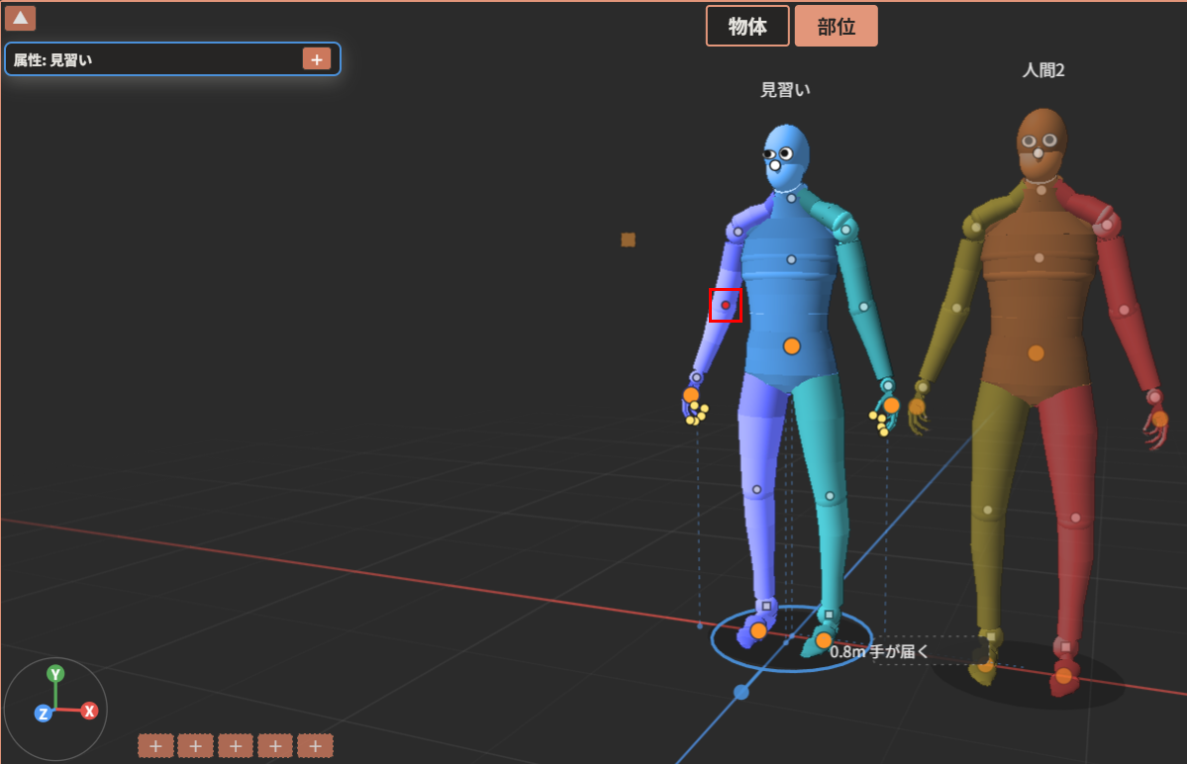The height and width of the screenshot is (764, 1187).
Task: Select the square ankle handle on 見習い's teal leg
Action: pyautogui.click(x=829, y=615)
